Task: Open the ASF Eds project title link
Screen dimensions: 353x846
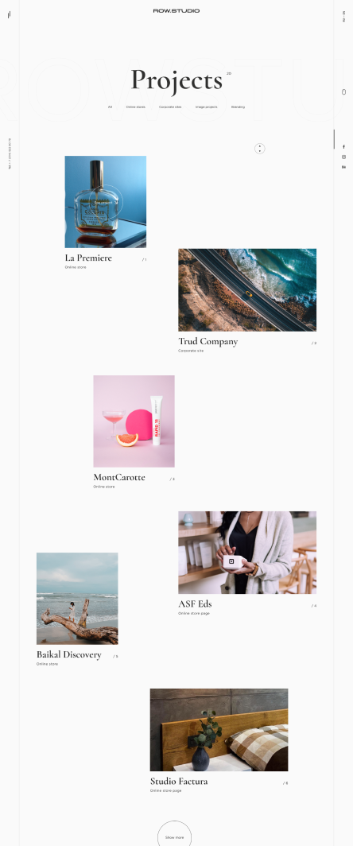Action: coord(195,603)
